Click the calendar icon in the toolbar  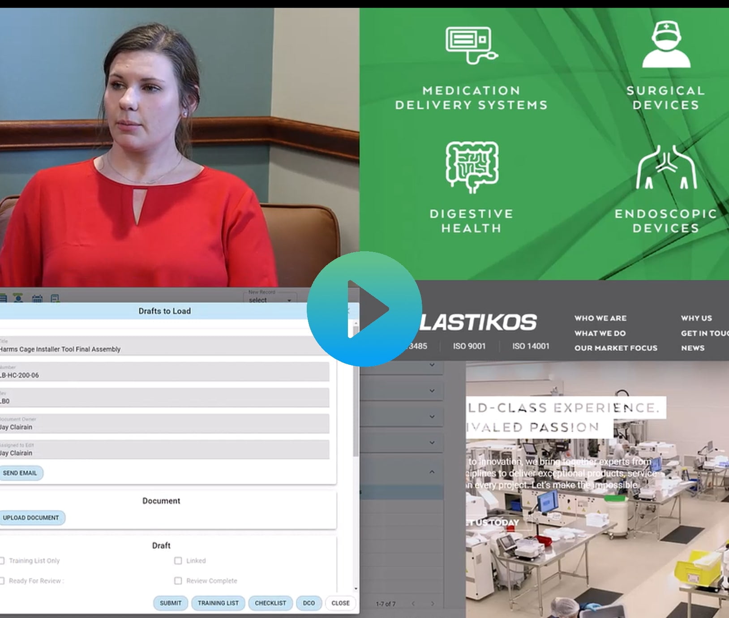pyautogui.click(x=37, y=298)
